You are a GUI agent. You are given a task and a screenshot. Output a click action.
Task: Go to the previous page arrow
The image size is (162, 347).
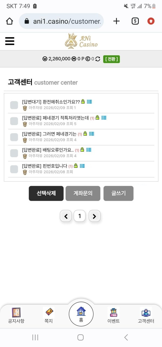[66, 216]
